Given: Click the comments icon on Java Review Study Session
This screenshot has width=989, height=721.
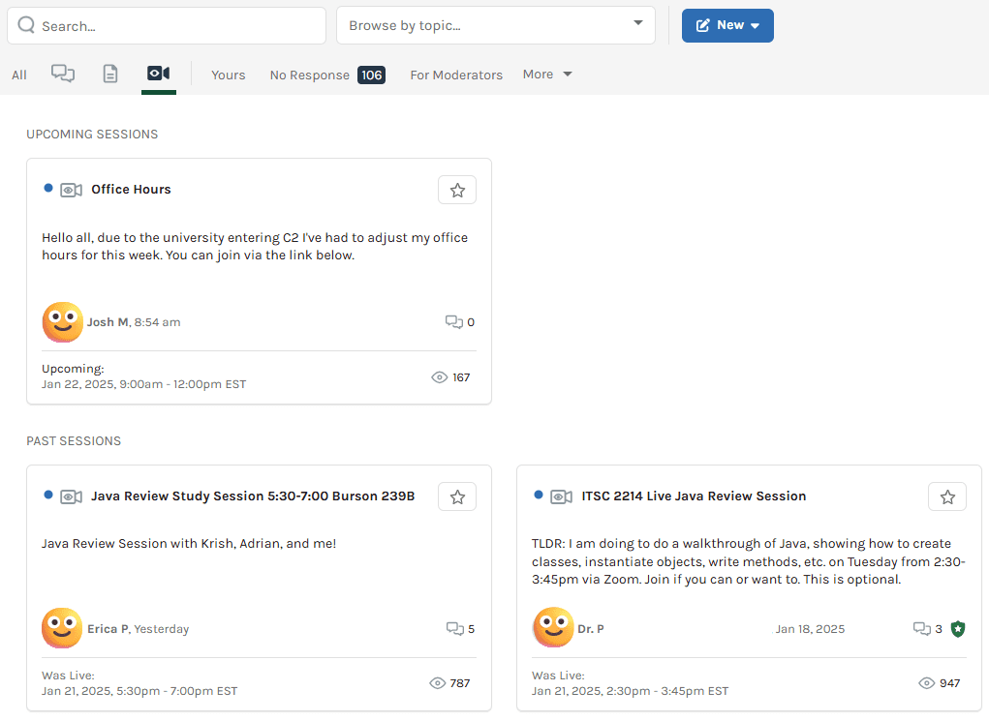Looking at the screenshot, I should [x=454, y=629].
